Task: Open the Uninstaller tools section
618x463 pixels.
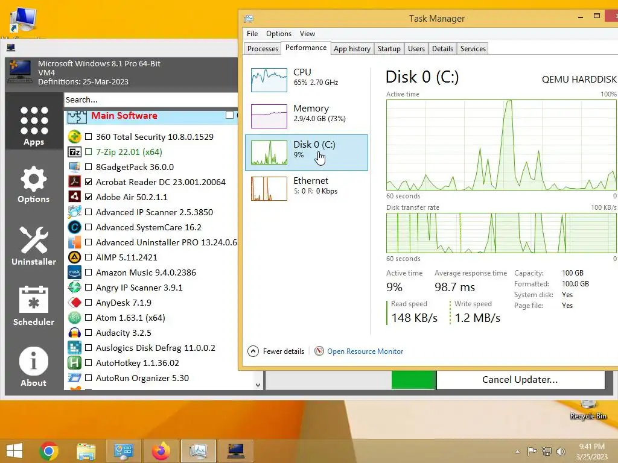Action: click(x=34, y=246)
